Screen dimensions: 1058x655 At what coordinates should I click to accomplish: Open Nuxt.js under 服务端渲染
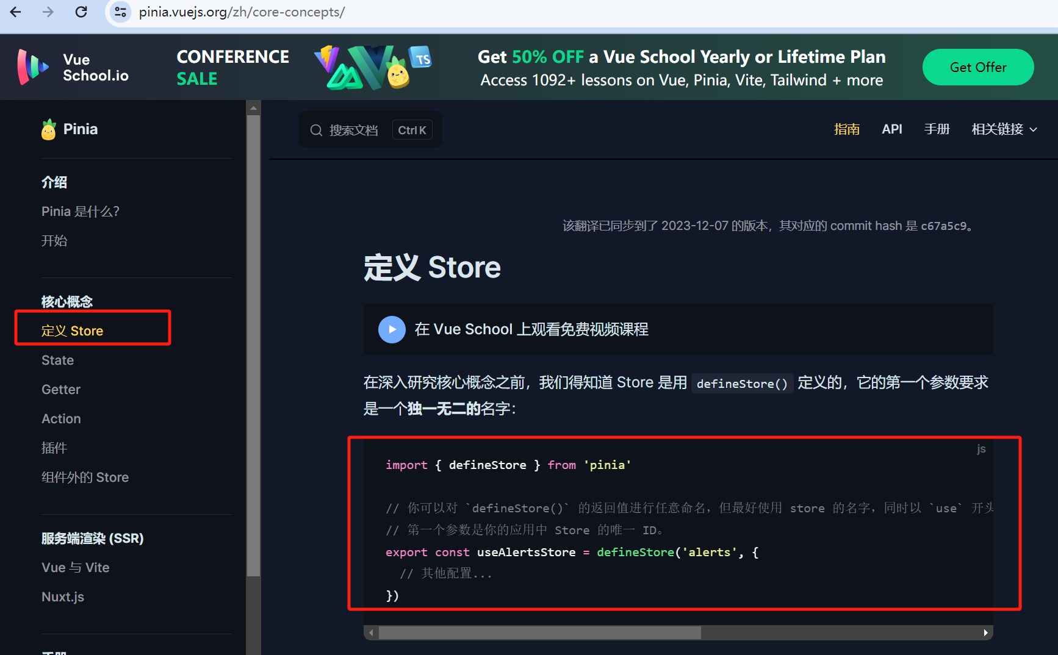coord(62,596)
